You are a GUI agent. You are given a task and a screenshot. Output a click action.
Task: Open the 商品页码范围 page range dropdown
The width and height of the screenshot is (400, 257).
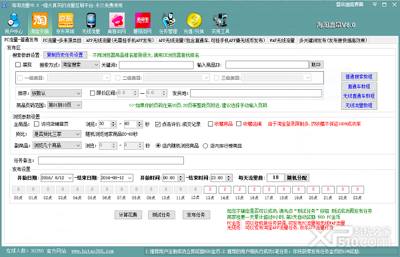[x=65, y=105]
